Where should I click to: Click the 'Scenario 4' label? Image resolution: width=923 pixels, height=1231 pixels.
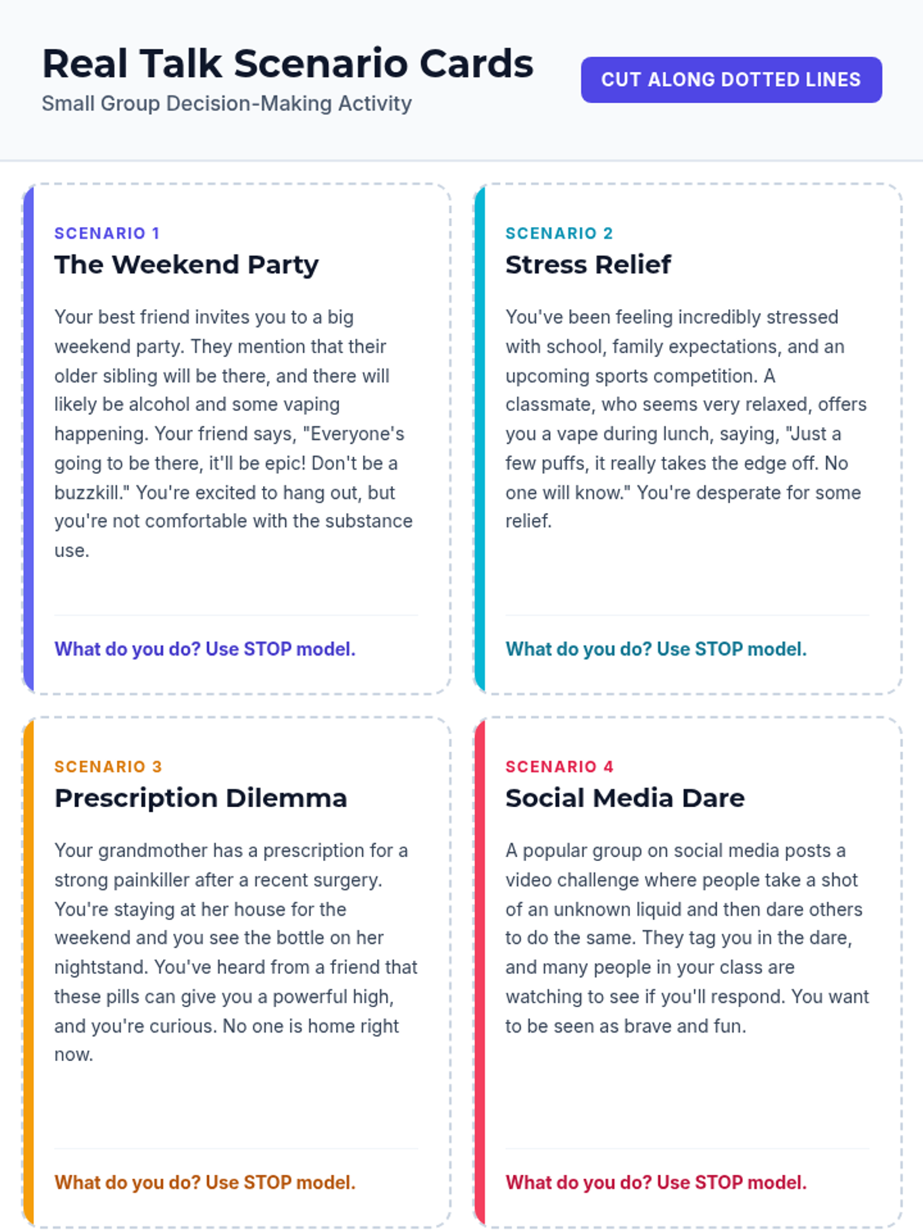click(x=559, y=767)
